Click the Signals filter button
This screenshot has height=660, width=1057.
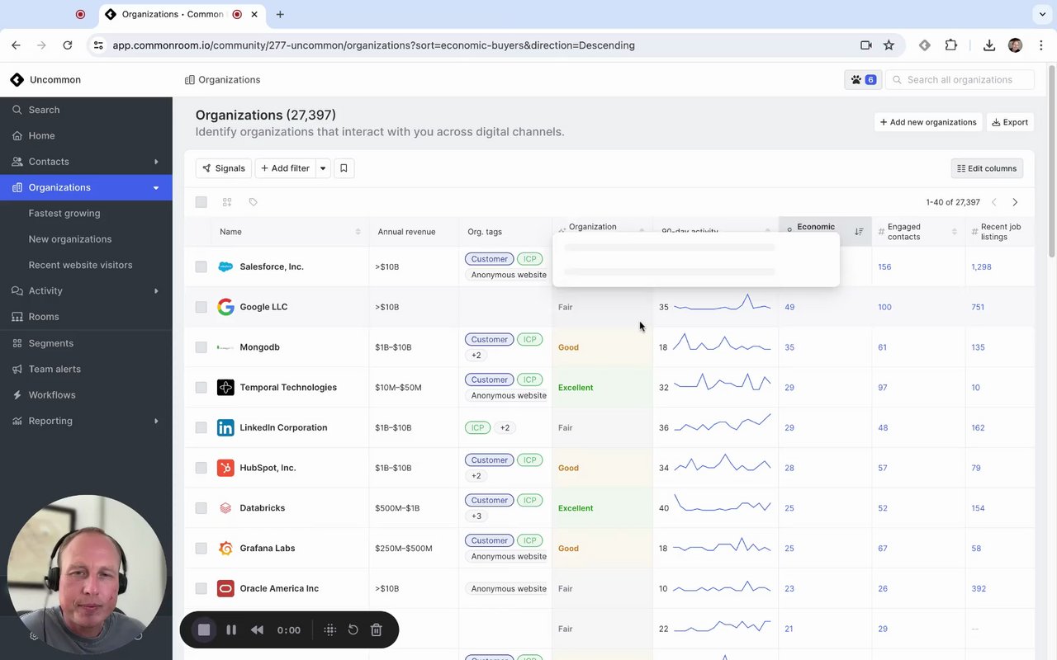(223, 168)
